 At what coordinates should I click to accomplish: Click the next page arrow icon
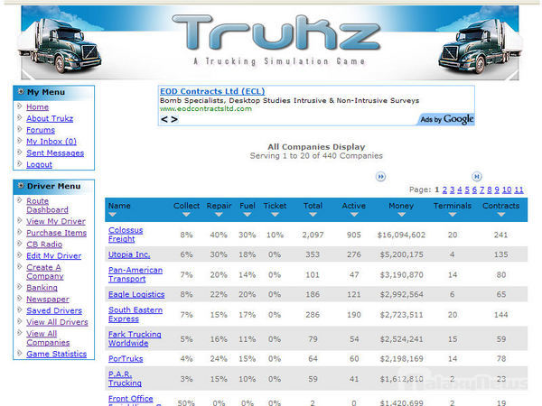(380, 177)
